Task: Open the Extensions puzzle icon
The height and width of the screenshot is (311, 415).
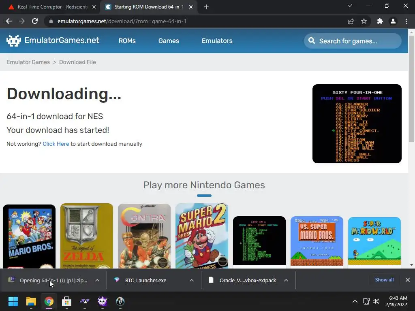Action: pos(380,21)
